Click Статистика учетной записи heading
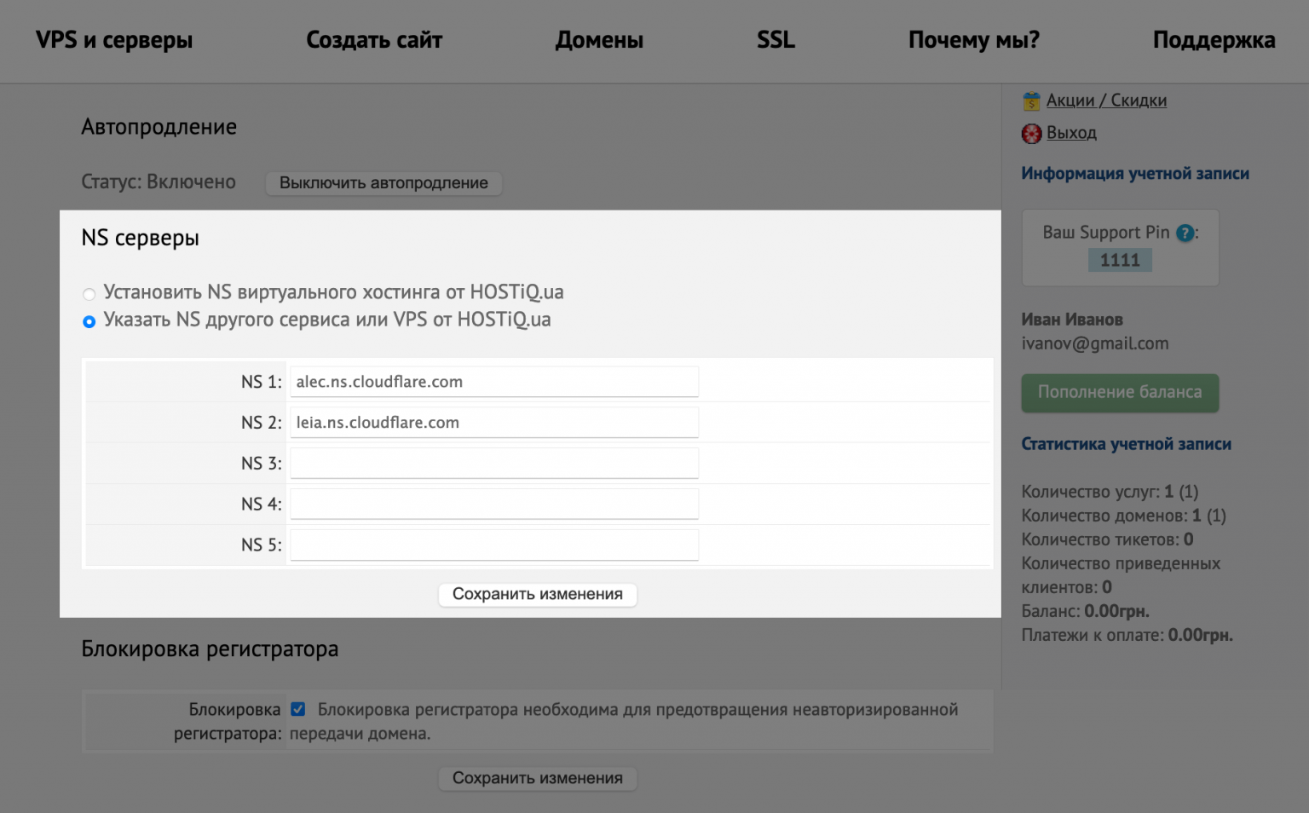 click(x=1126, y=444)
